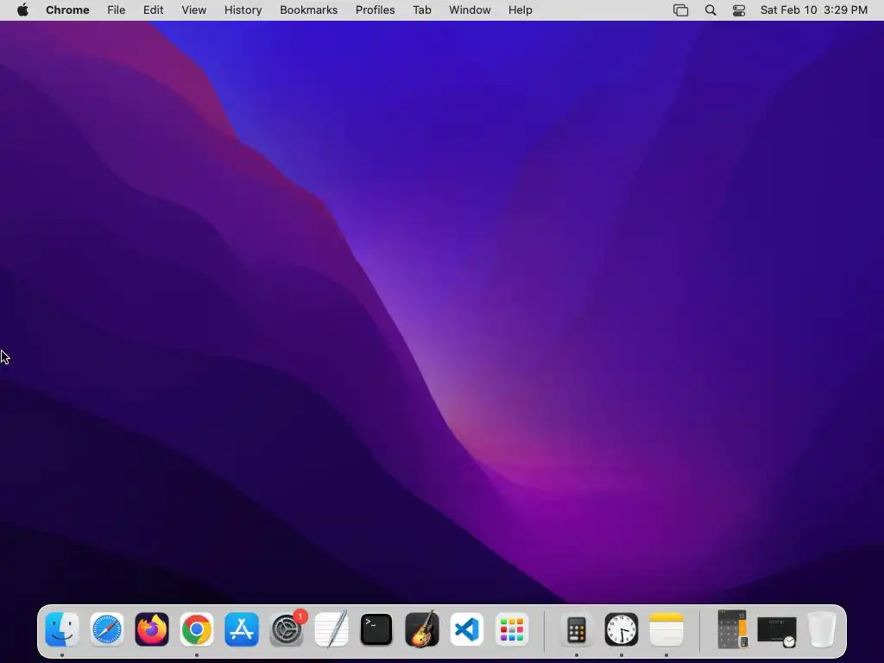Open Visual Studio Code in the Dock
Viewport: 884px width, 663px height.
(466, 629)
